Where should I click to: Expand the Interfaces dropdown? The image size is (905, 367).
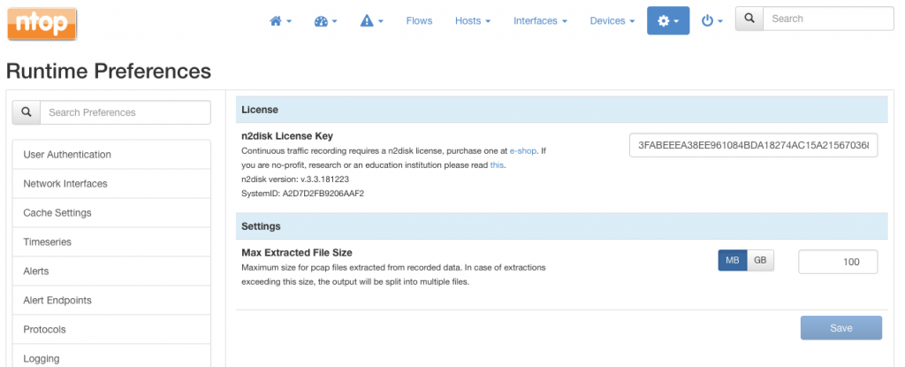point(540,21)
